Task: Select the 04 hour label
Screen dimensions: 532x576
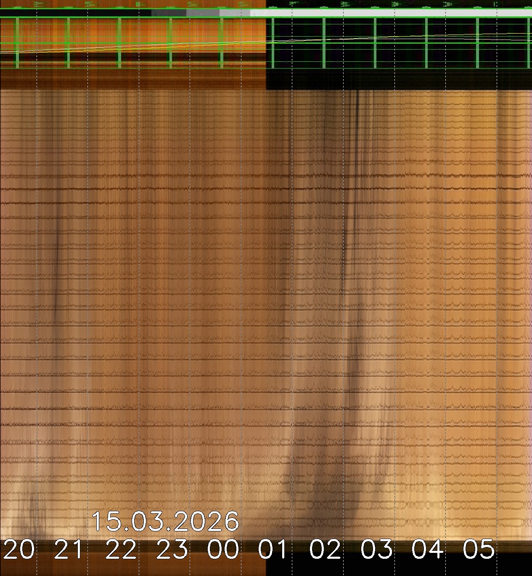Action: (428, 549)
